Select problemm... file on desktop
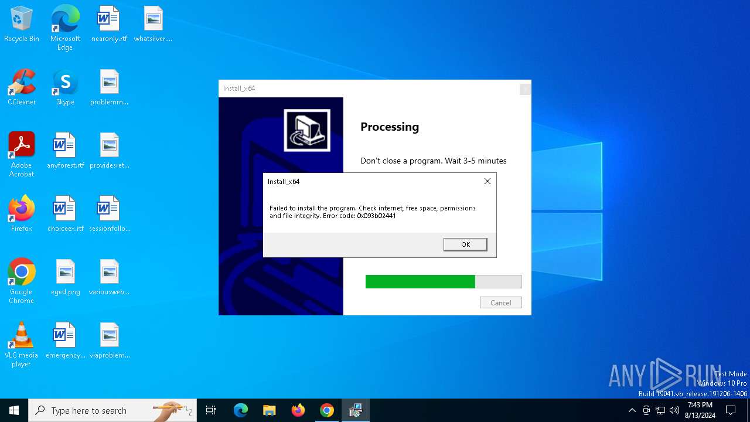Image resolution: width=750 pixels, height=422 pixels. pos(109,88)
